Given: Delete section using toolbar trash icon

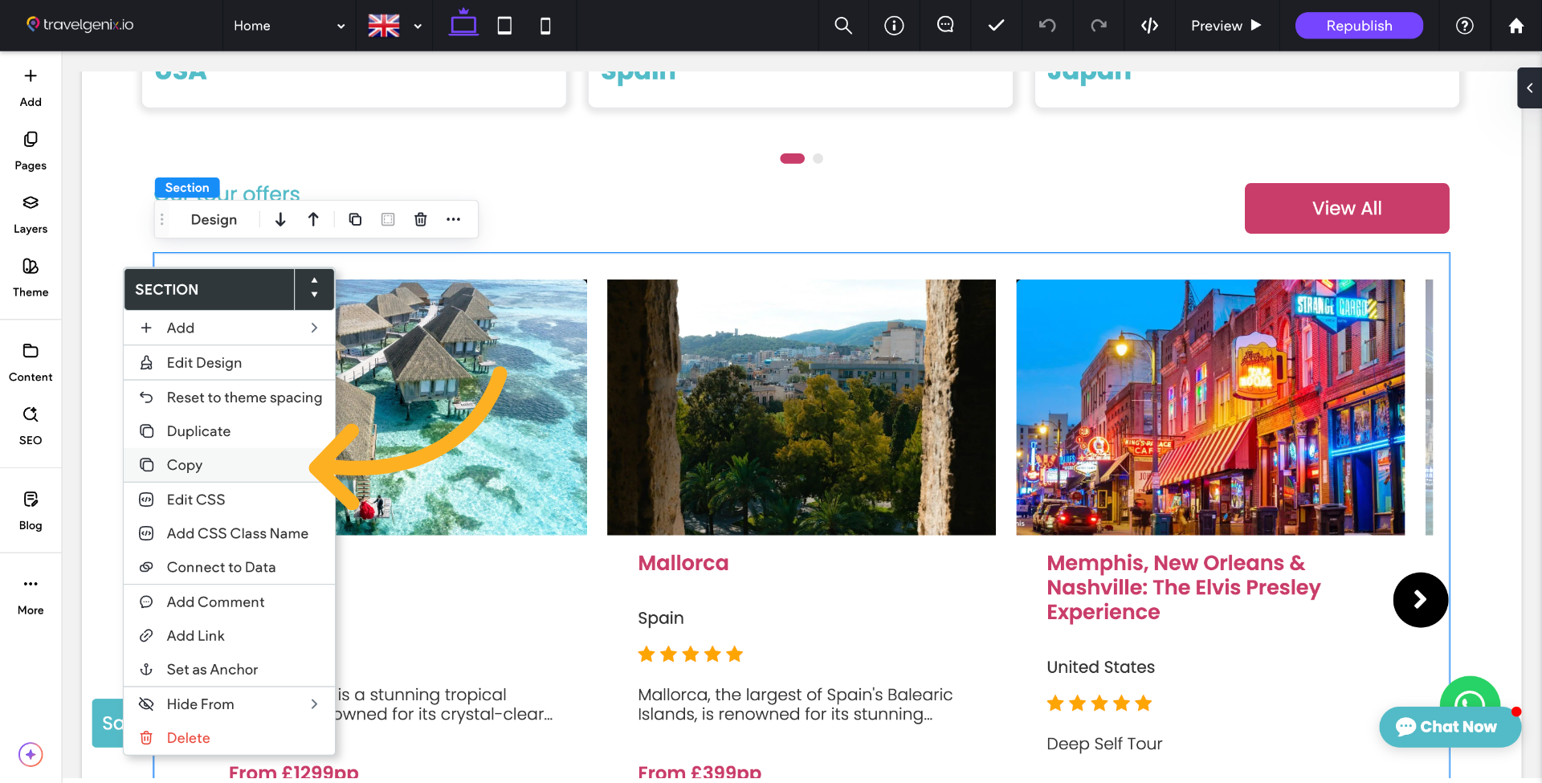Looking at the screenshot, I should coord(420,219).
